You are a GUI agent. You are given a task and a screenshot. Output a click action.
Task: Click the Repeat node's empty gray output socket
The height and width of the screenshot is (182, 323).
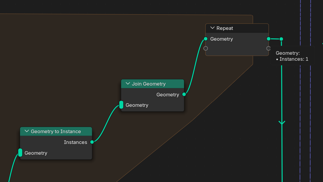[268, 48]
